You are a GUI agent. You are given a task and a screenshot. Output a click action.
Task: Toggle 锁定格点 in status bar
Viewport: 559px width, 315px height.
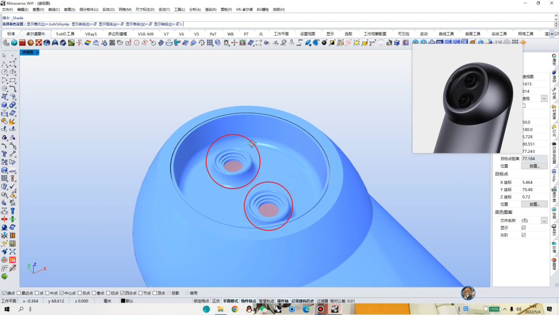click(201, 301)
